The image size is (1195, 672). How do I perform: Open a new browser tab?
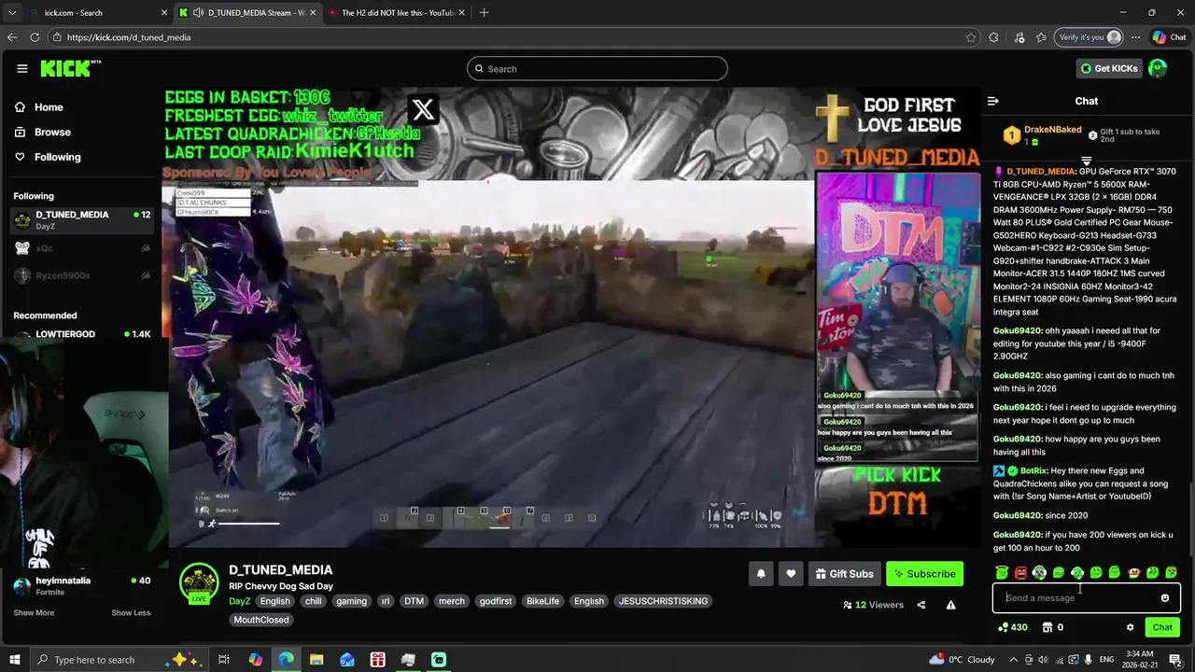(484, 13)
